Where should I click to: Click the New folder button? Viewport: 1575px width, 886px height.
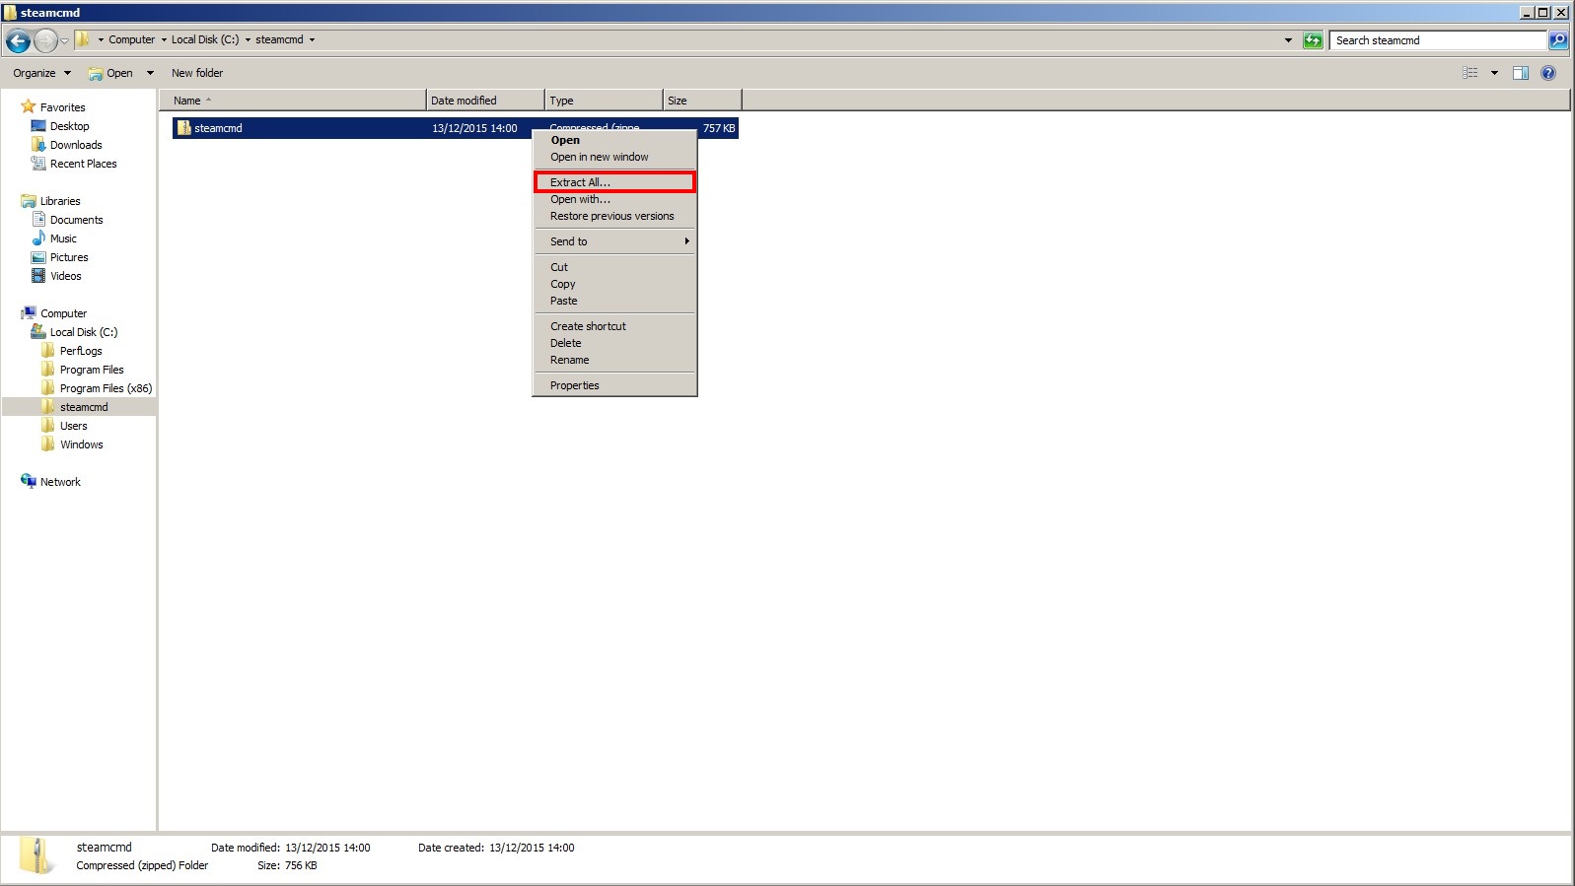[197, 73]
